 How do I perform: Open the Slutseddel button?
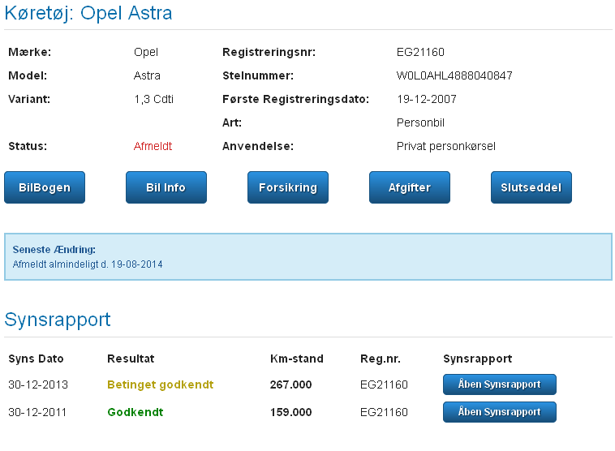(x=531, y=187)
